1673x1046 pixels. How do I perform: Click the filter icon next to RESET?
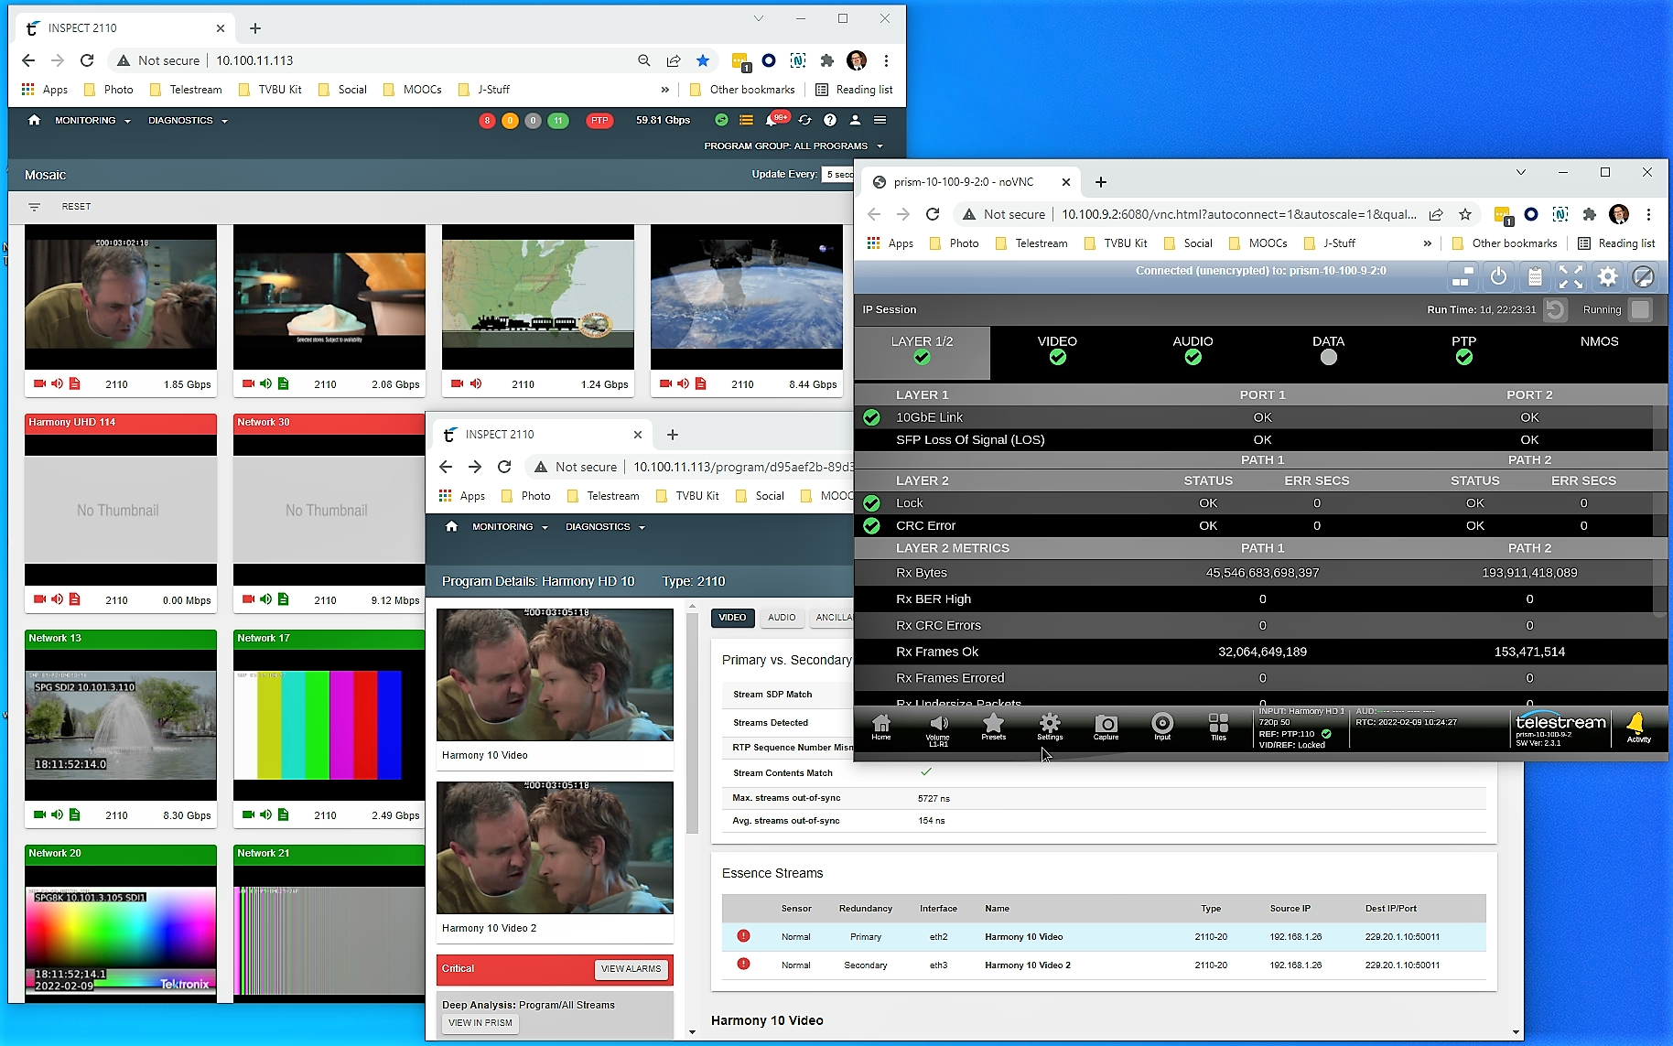tap(34, 207)
